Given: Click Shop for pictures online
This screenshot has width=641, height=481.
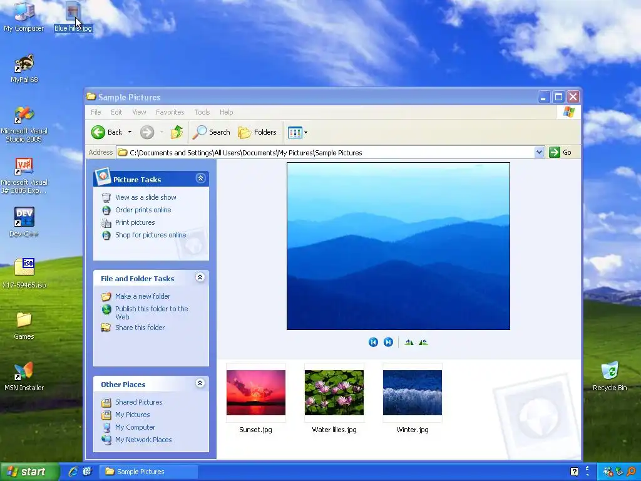Looking at the screenshot, I should 150,235.
